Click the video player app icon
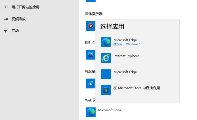Screen dimensions: 197x120 91,83
